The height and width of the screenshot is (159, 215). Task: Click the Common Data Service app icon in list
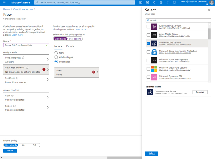(x=154, y=43)
